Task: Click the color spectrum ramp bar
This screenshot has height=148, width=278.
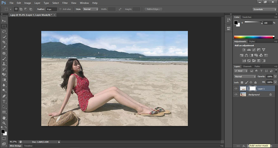Action: (x=254, y=37)
